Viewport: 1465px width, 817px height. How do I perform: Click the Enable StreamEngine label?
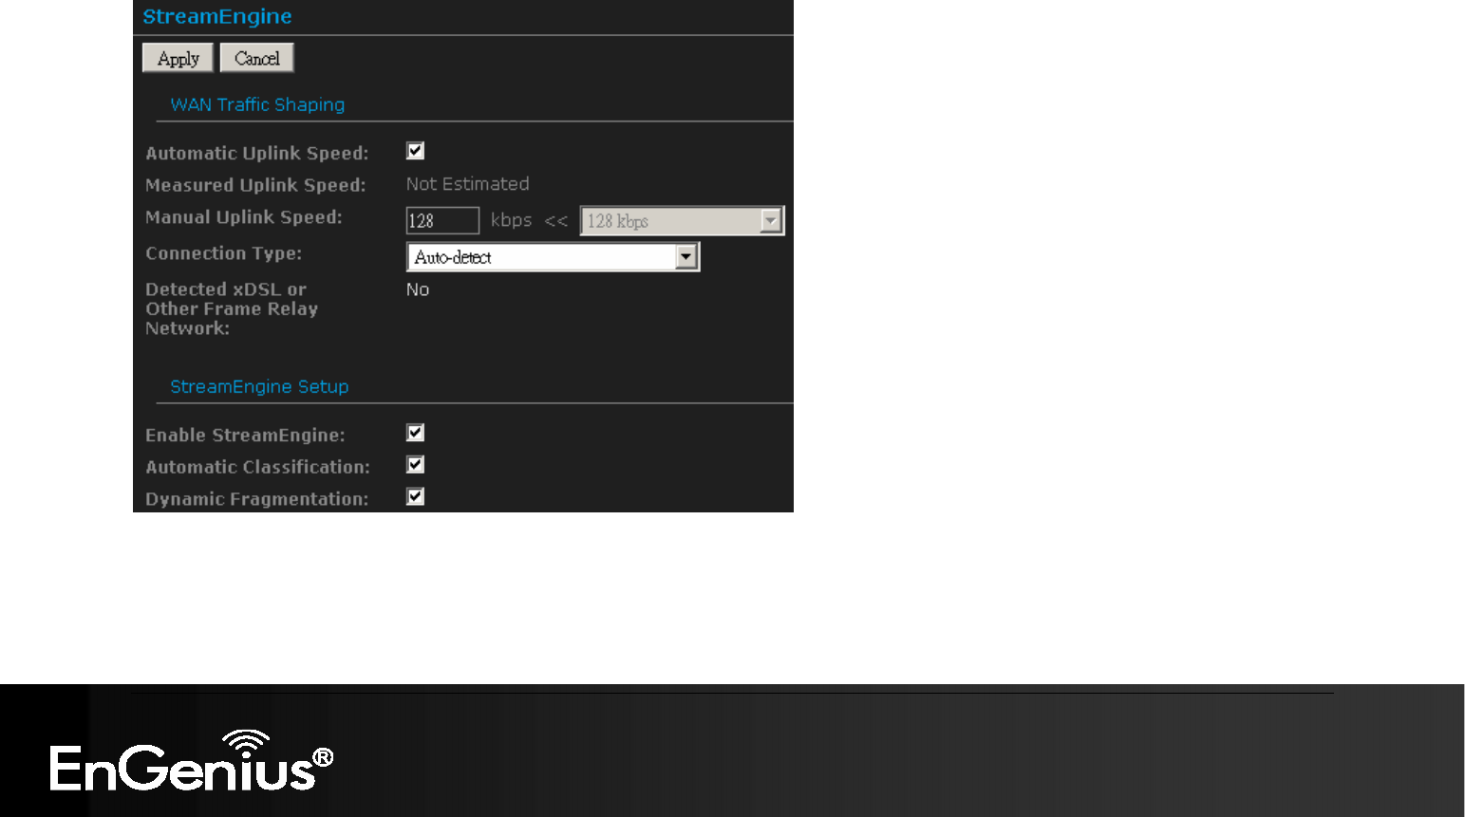tap(245, 435)
